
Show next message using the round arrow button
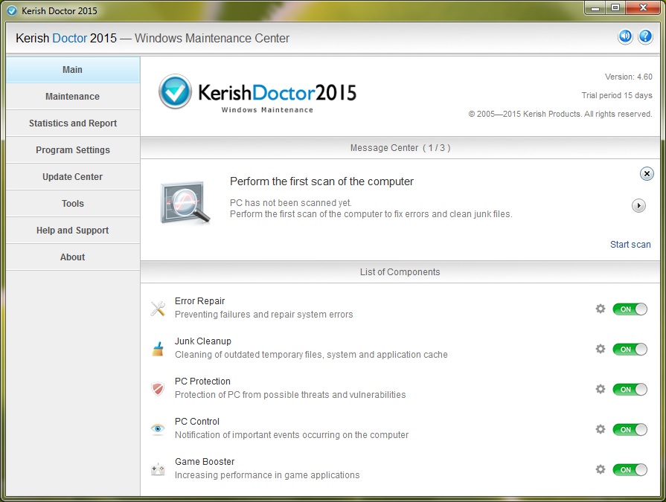(638, 206)
